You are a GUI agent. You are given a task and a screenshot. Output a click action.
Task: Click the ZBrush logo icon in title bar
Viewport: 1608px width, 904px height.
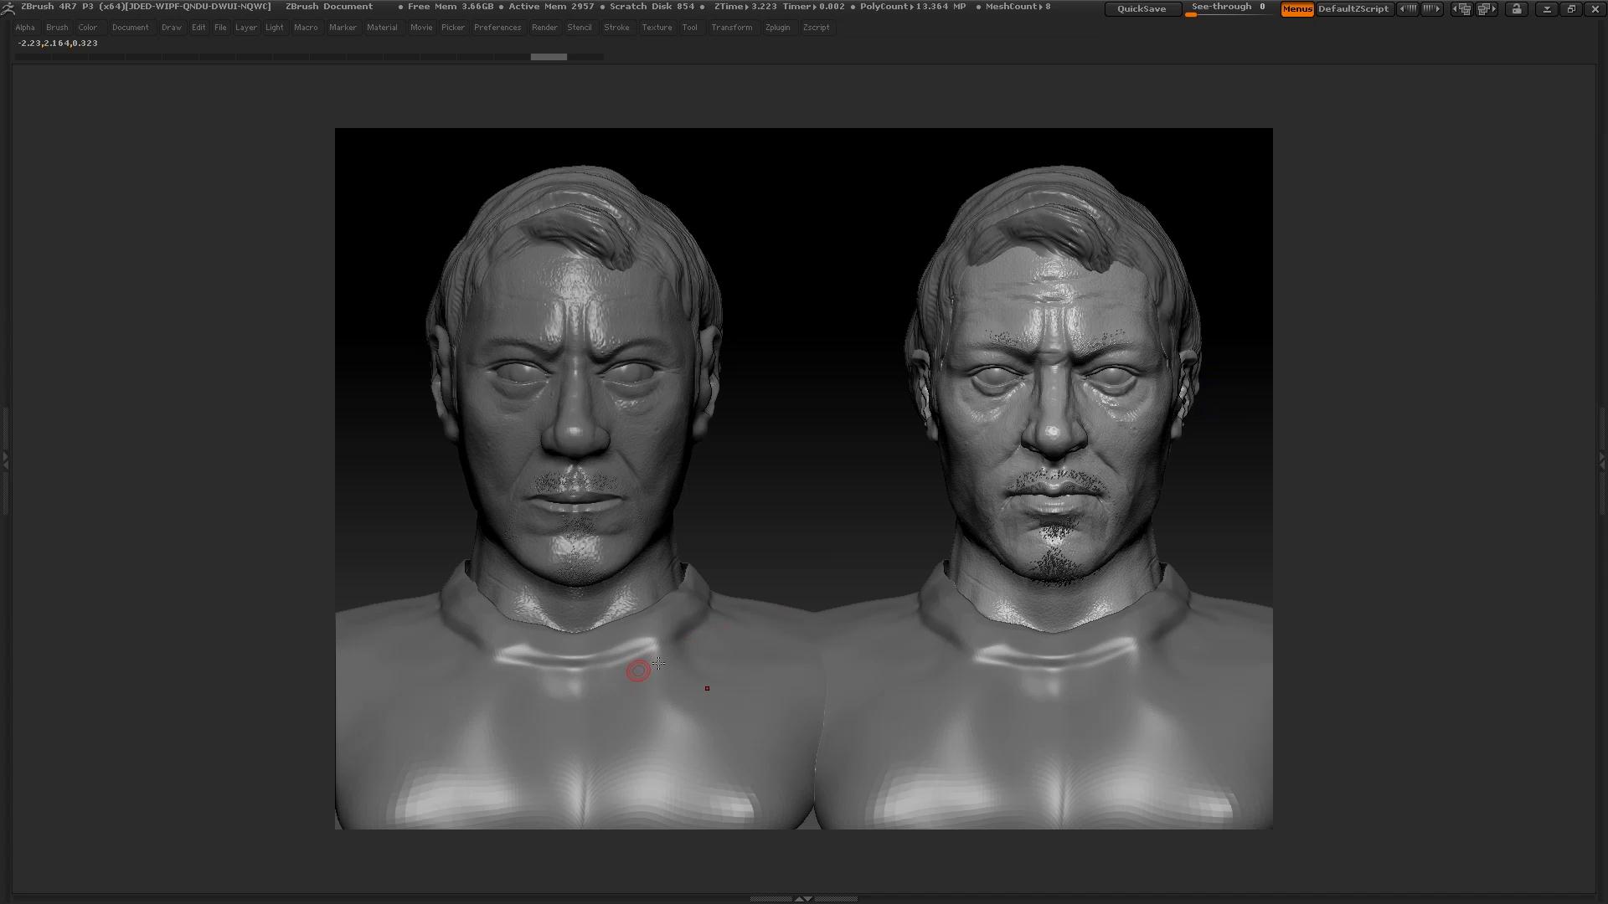[8, 8]
